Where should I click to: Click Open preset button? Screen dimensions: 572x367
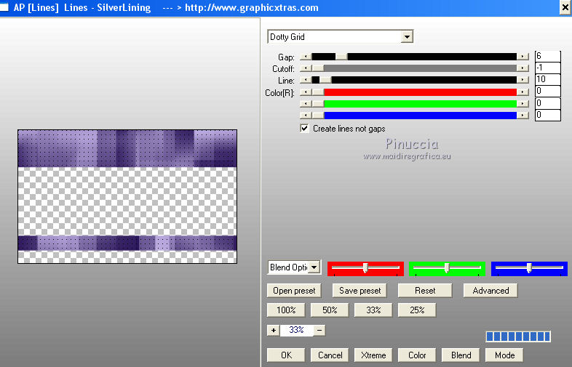point(294,291)
